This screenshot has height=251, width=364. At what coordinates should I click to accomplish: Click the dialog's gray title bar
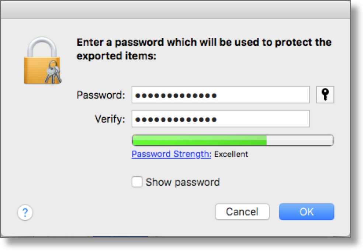(x=175, y=9)
